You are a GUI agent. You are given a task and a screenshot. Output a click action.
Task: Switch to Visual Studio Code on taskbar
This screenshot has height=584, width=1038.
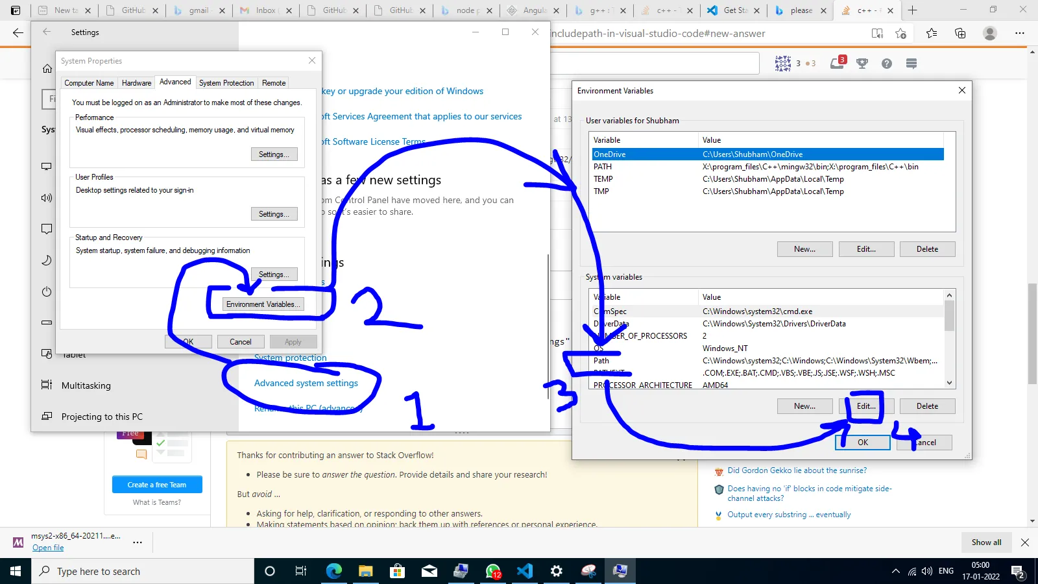[x=525, y=571]
